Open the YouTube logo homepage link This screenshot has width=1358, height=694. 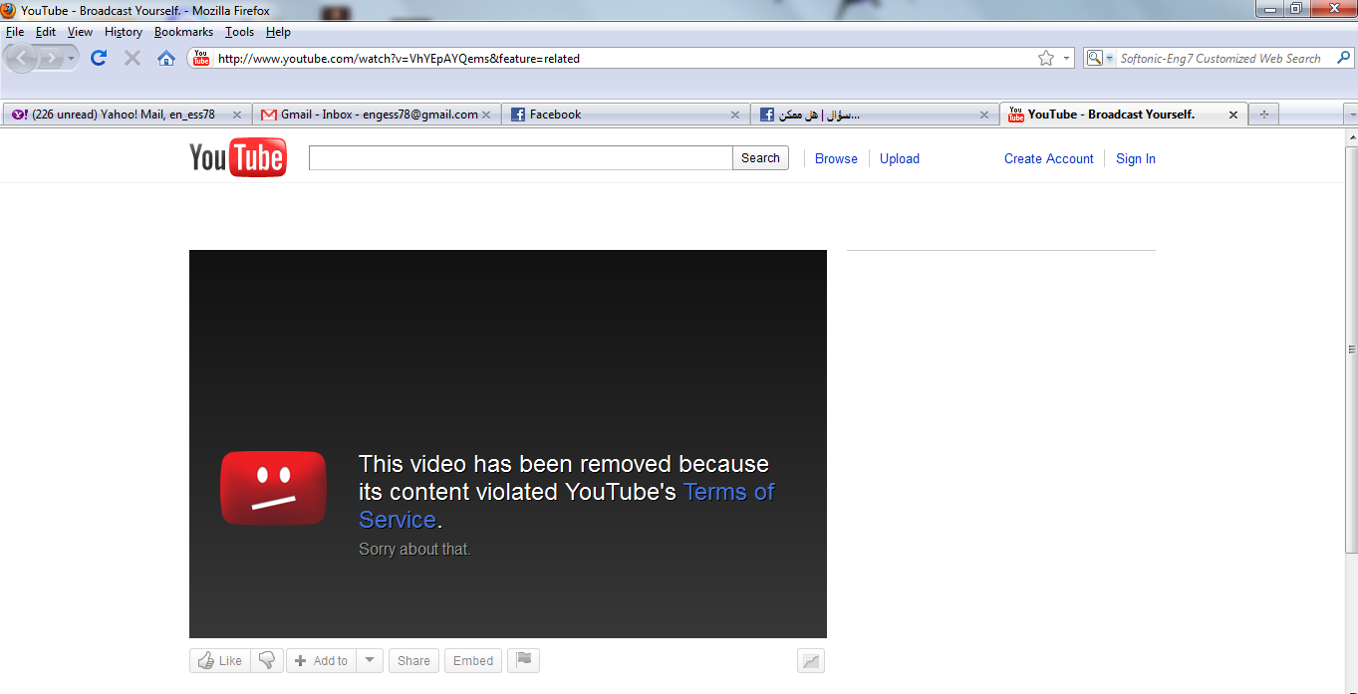coord(238,158)
